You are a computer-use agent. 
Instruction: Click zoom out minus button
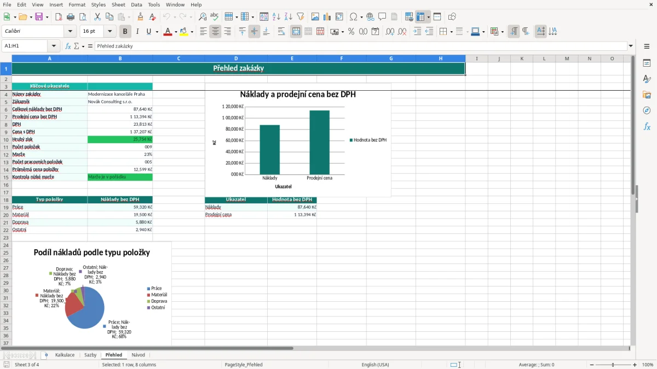click(x=592, y=365)
